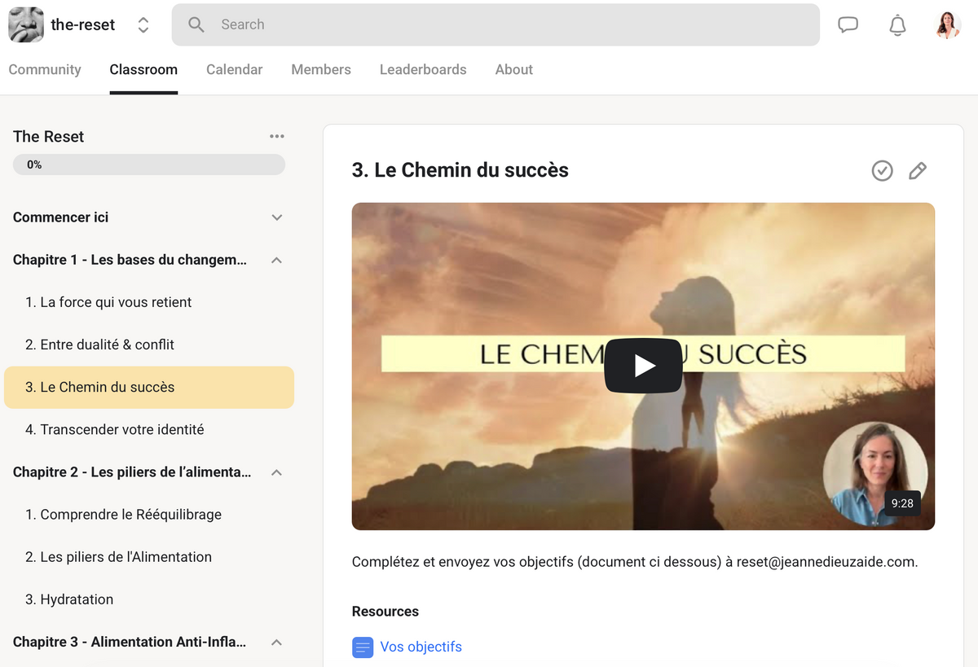This screenshot has width=978, height=667.
Task: Mark lesson complete with checkmark circle
Action: pyautogui.click(x=882, y=170)
